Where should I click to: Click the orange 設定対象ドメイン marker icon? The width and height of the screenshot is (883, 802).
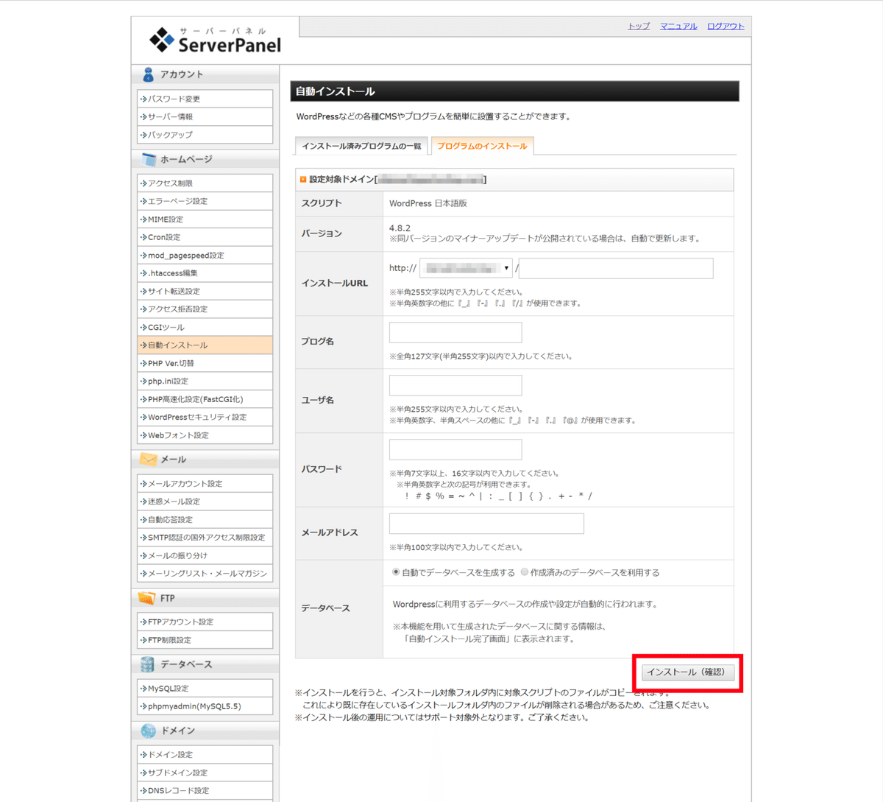[302, 179]
